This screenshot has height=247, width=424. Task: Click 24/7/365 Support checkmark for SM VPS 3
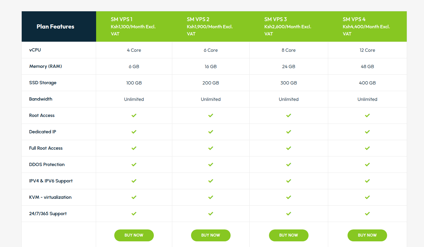click(x=289, y=214)
